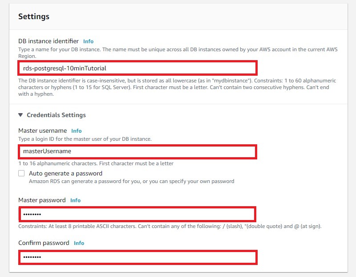Click the Settings panel heading
Viewport: 356px width, 277px height.
tap(34, 16)
